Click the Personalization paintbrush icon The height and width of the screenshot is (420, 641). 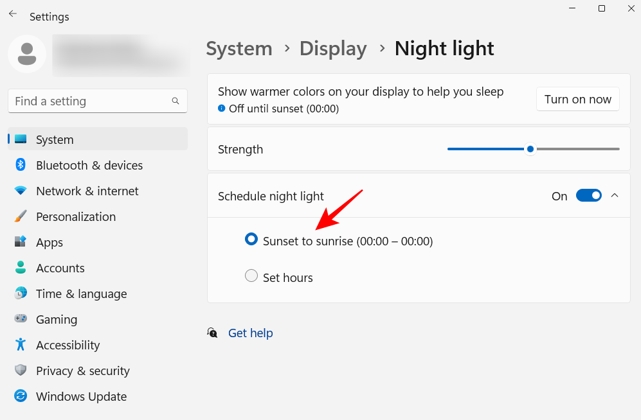[x=20, y=216]
